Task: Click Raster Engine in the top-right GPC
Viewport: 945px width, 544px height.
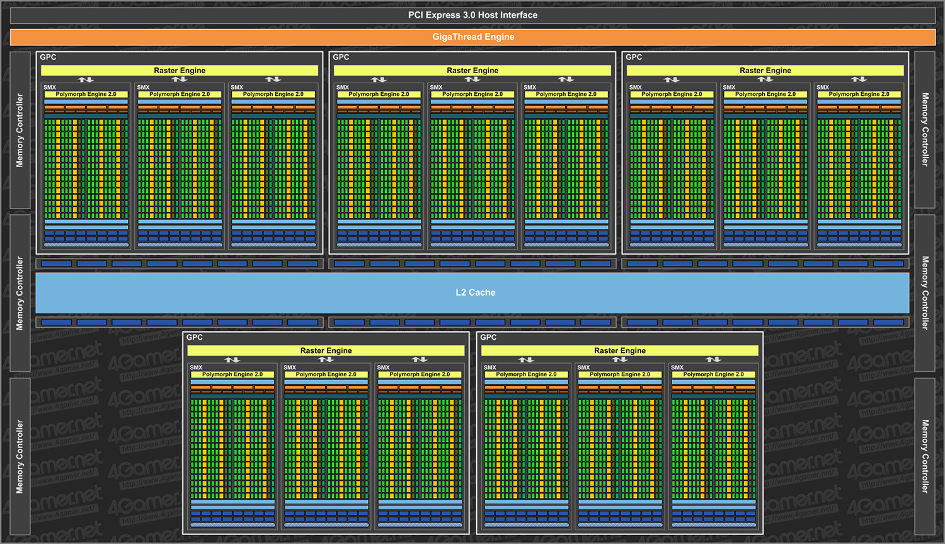Action: [765, 71]
